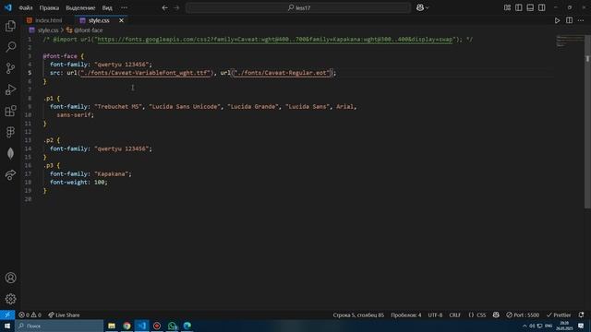Image resolution: width=591 pixels, height=332 pixels.
Task: Go forward with the right arrow
Action: pos(176,7)
